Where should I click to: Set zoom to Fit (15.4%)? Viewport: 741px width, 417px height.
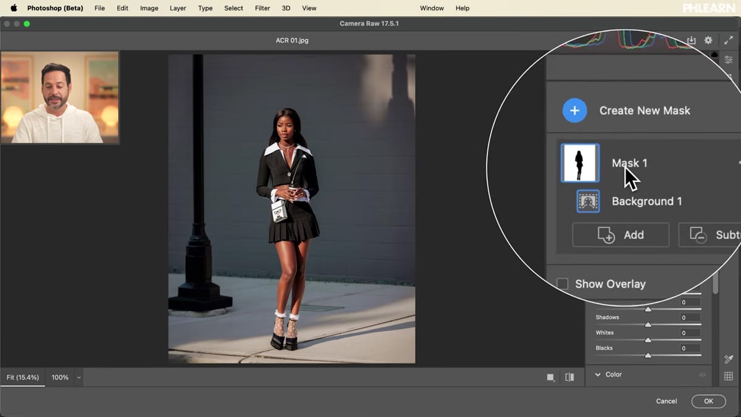coord(23,378)
